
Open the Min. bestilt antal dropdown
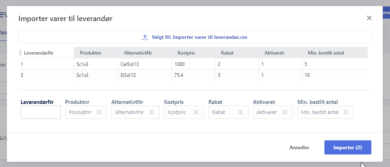coord(319,112)
